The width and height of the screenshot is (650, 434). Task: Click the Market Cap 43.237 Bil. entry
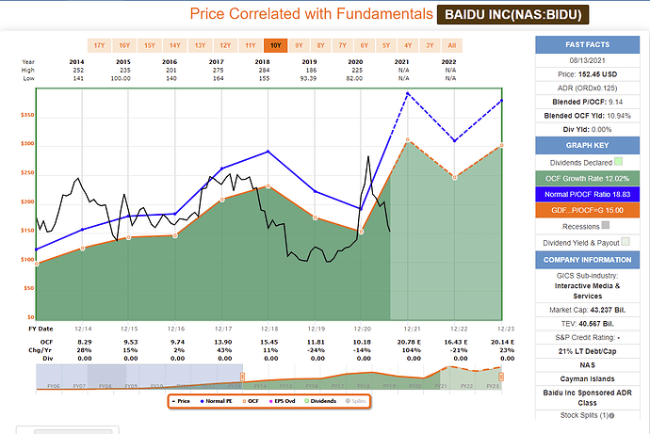588,310
